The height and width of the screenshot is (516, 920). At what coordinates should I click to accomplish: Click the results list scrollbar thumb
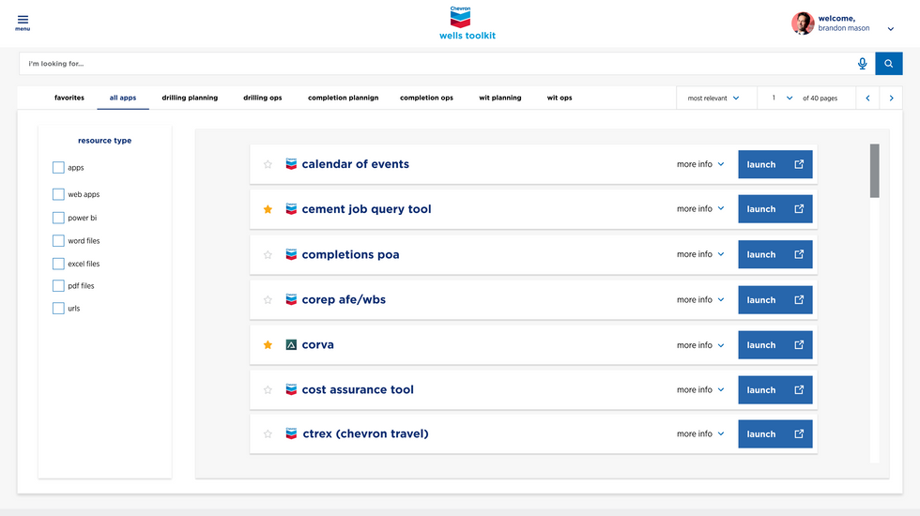tap(875, 170)
